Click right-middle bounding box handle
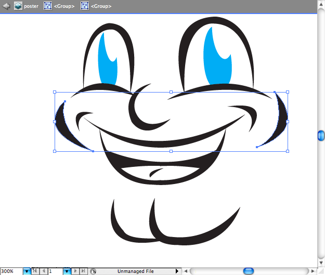The height and width of the screenshot is (275, 325). point(288,122)
